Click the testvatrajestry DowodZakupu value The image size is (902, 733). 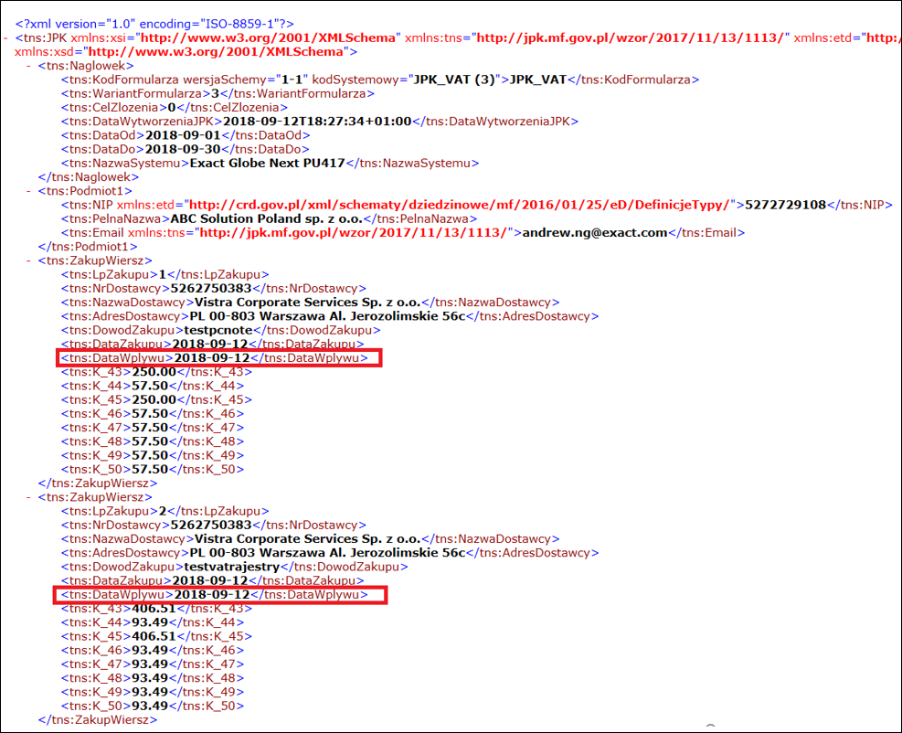tap(224, 567)
